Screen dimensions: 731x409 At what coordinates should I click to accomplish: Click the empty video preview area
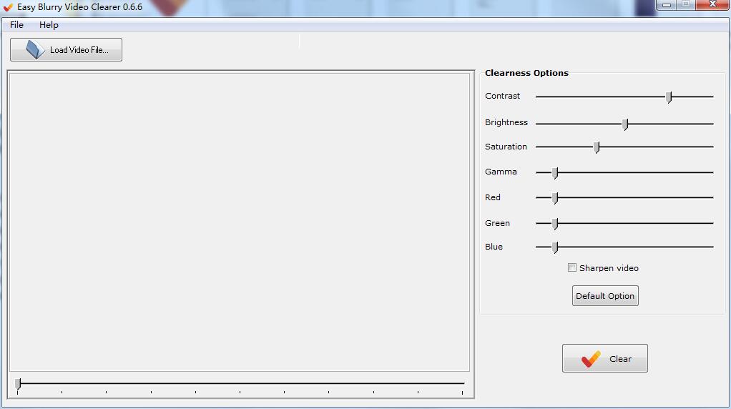point(239,222)
